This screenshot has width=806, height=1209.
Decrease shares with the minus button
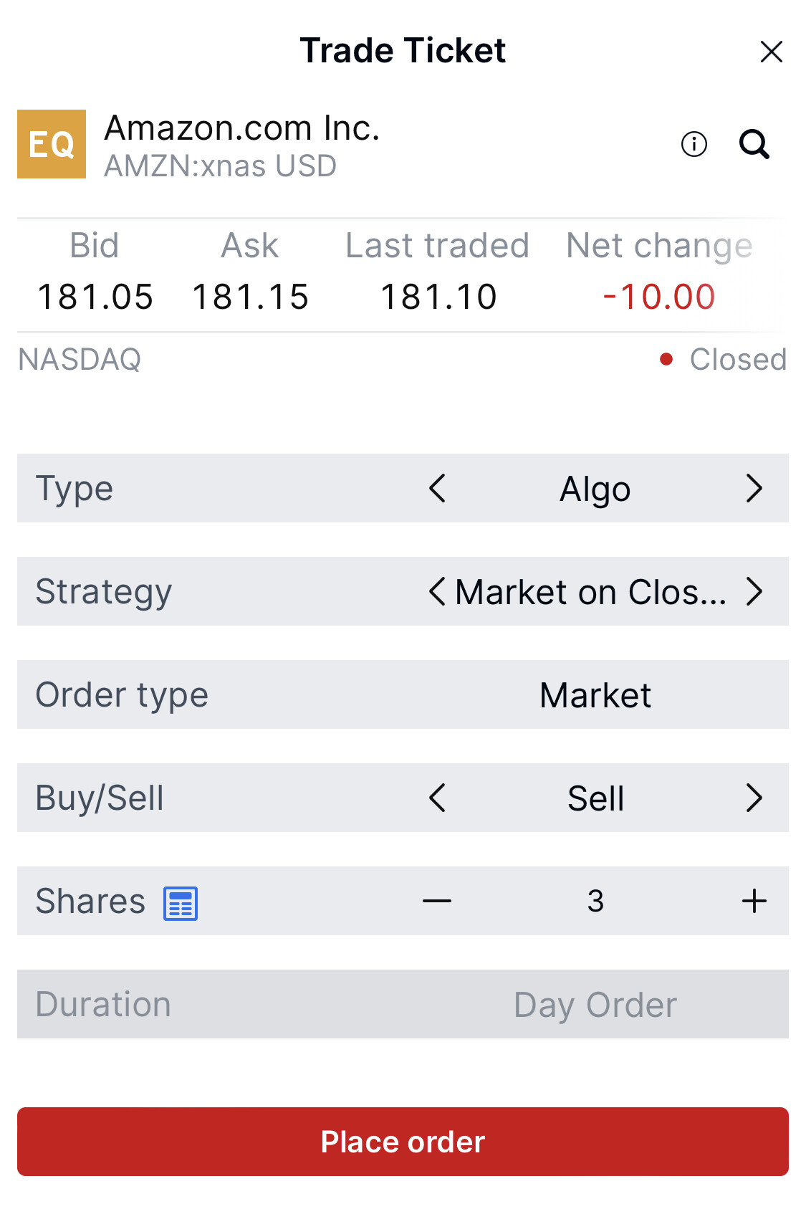coord(437,901)
